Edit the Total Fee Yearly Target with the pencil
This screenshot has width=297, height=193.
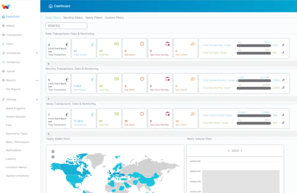click(x=283, y=123)
